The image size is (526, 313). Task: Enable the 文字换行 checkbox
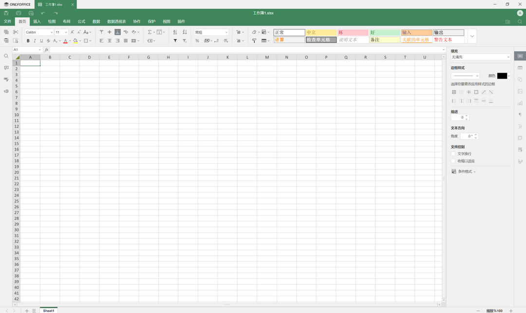point(453,154)
